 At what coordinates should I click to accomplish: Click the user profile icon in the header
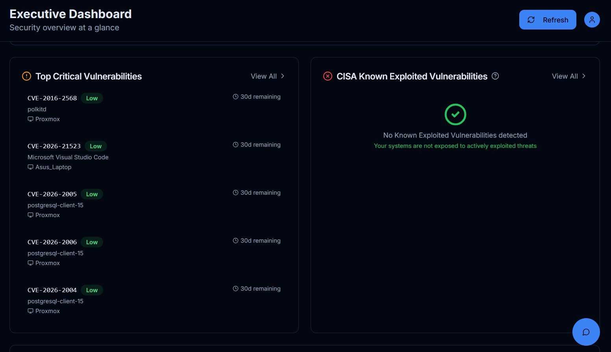[x=592, y=20]
